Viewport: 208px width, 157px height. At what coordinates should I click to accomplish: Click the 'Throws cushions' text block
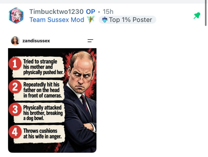[x=42, y=134]
